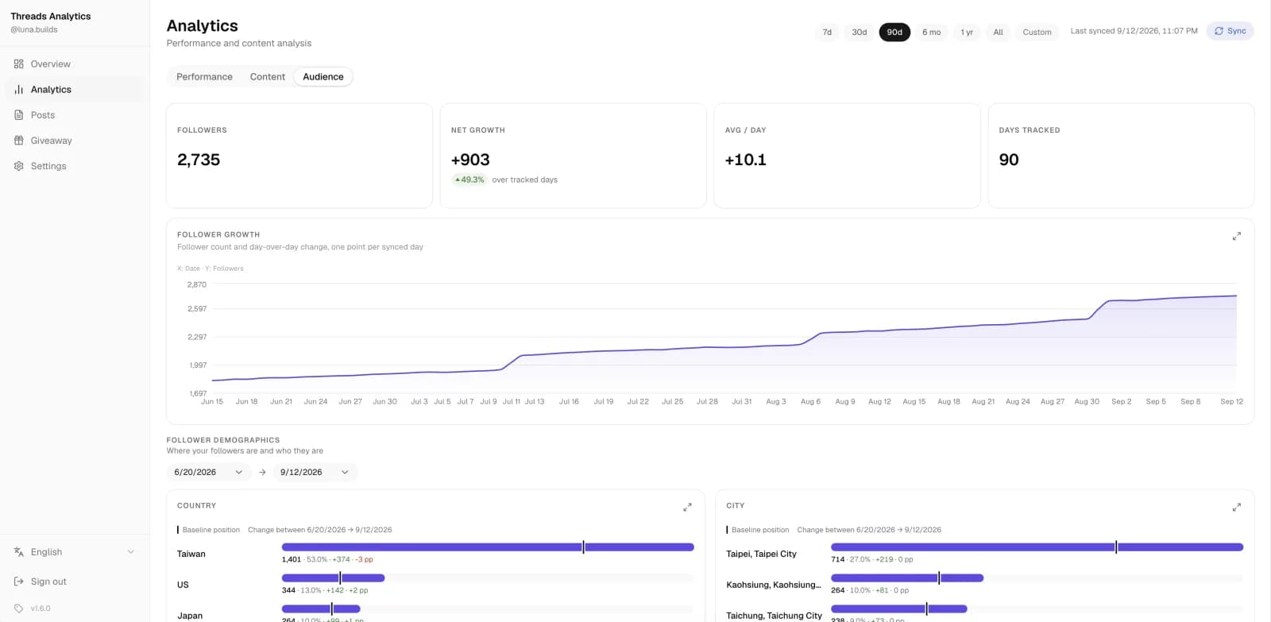The width and height of the screenshot is (1271, 622).
Task: Select the 90d time range
Action: pos(894,32)
